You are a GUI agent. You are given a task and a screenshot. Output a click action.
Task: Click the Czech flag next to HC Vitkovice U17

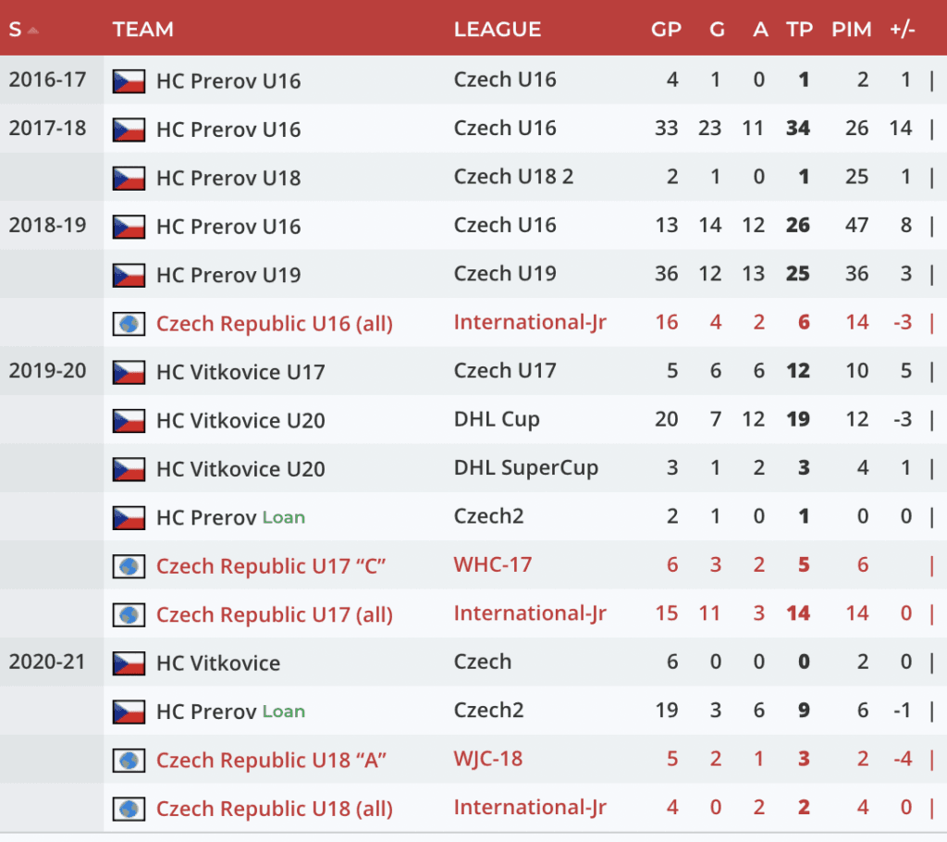coord(129,372)
